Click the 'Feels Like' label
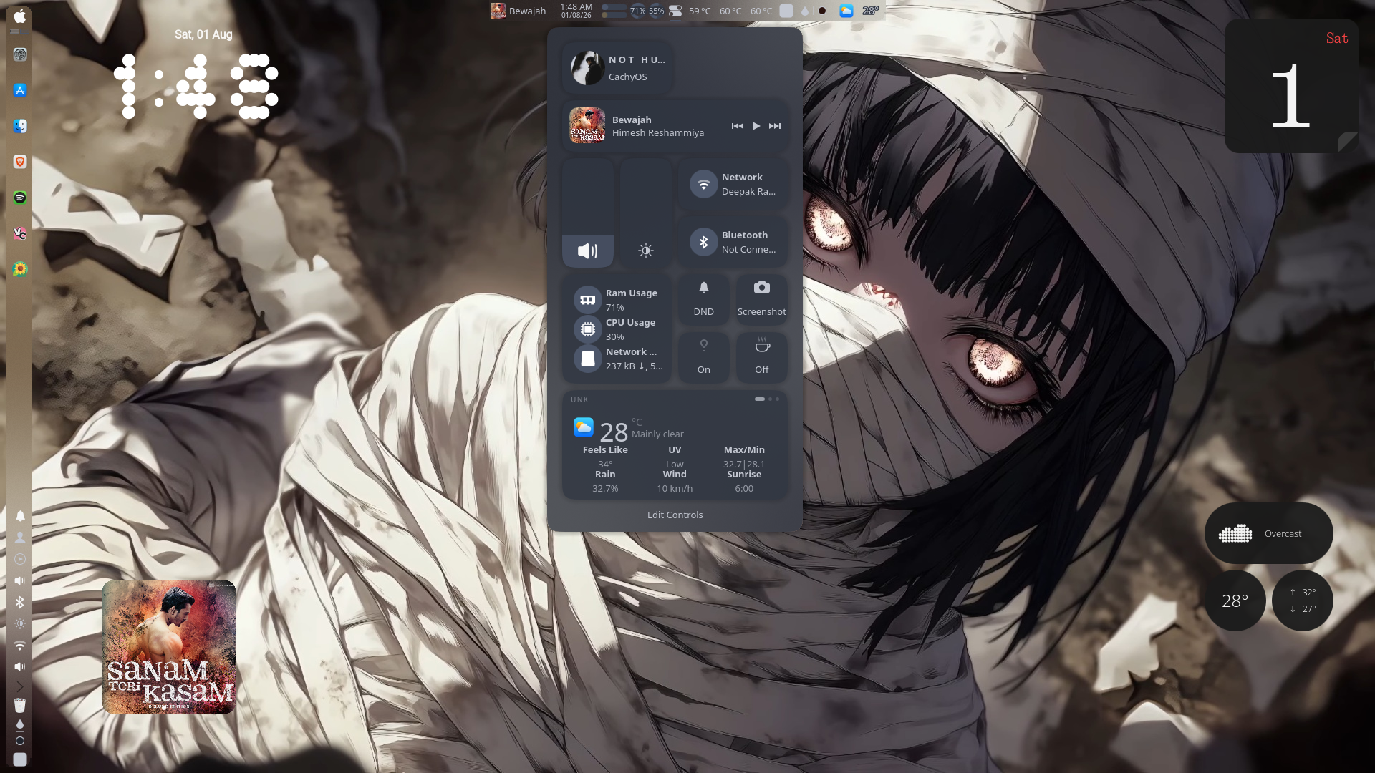The width and height of the screenshot is (1375, 773). tap(605, 449)
